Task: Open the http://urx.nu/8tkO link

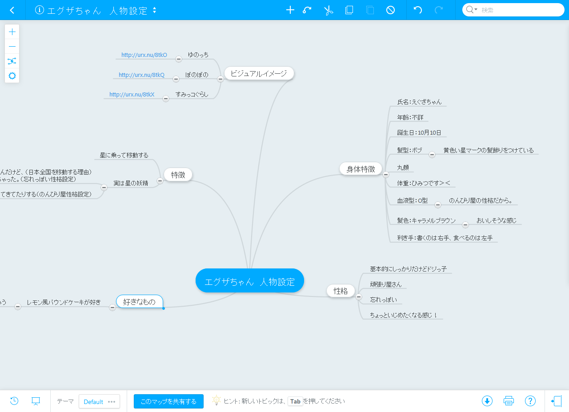Action: (144, 55)
